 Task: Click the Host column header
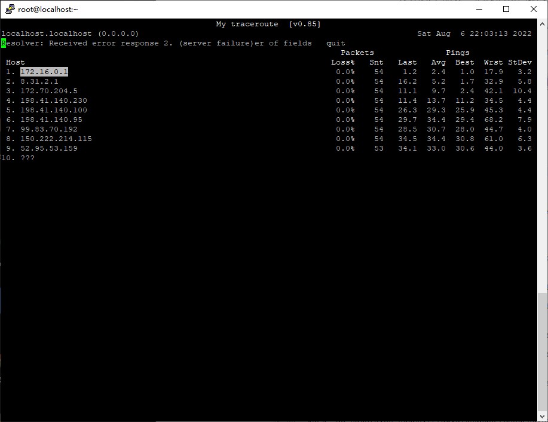point(16,62)
